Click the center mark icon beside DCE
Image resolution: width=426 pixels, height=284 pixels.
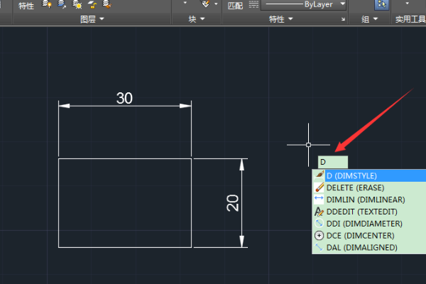tap(319, 235)
